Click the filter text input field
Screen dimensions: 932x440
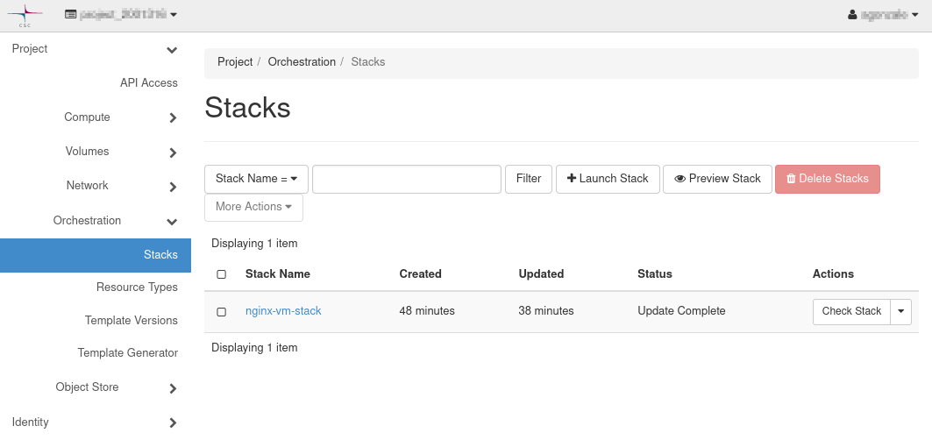(x=406, y=179)
